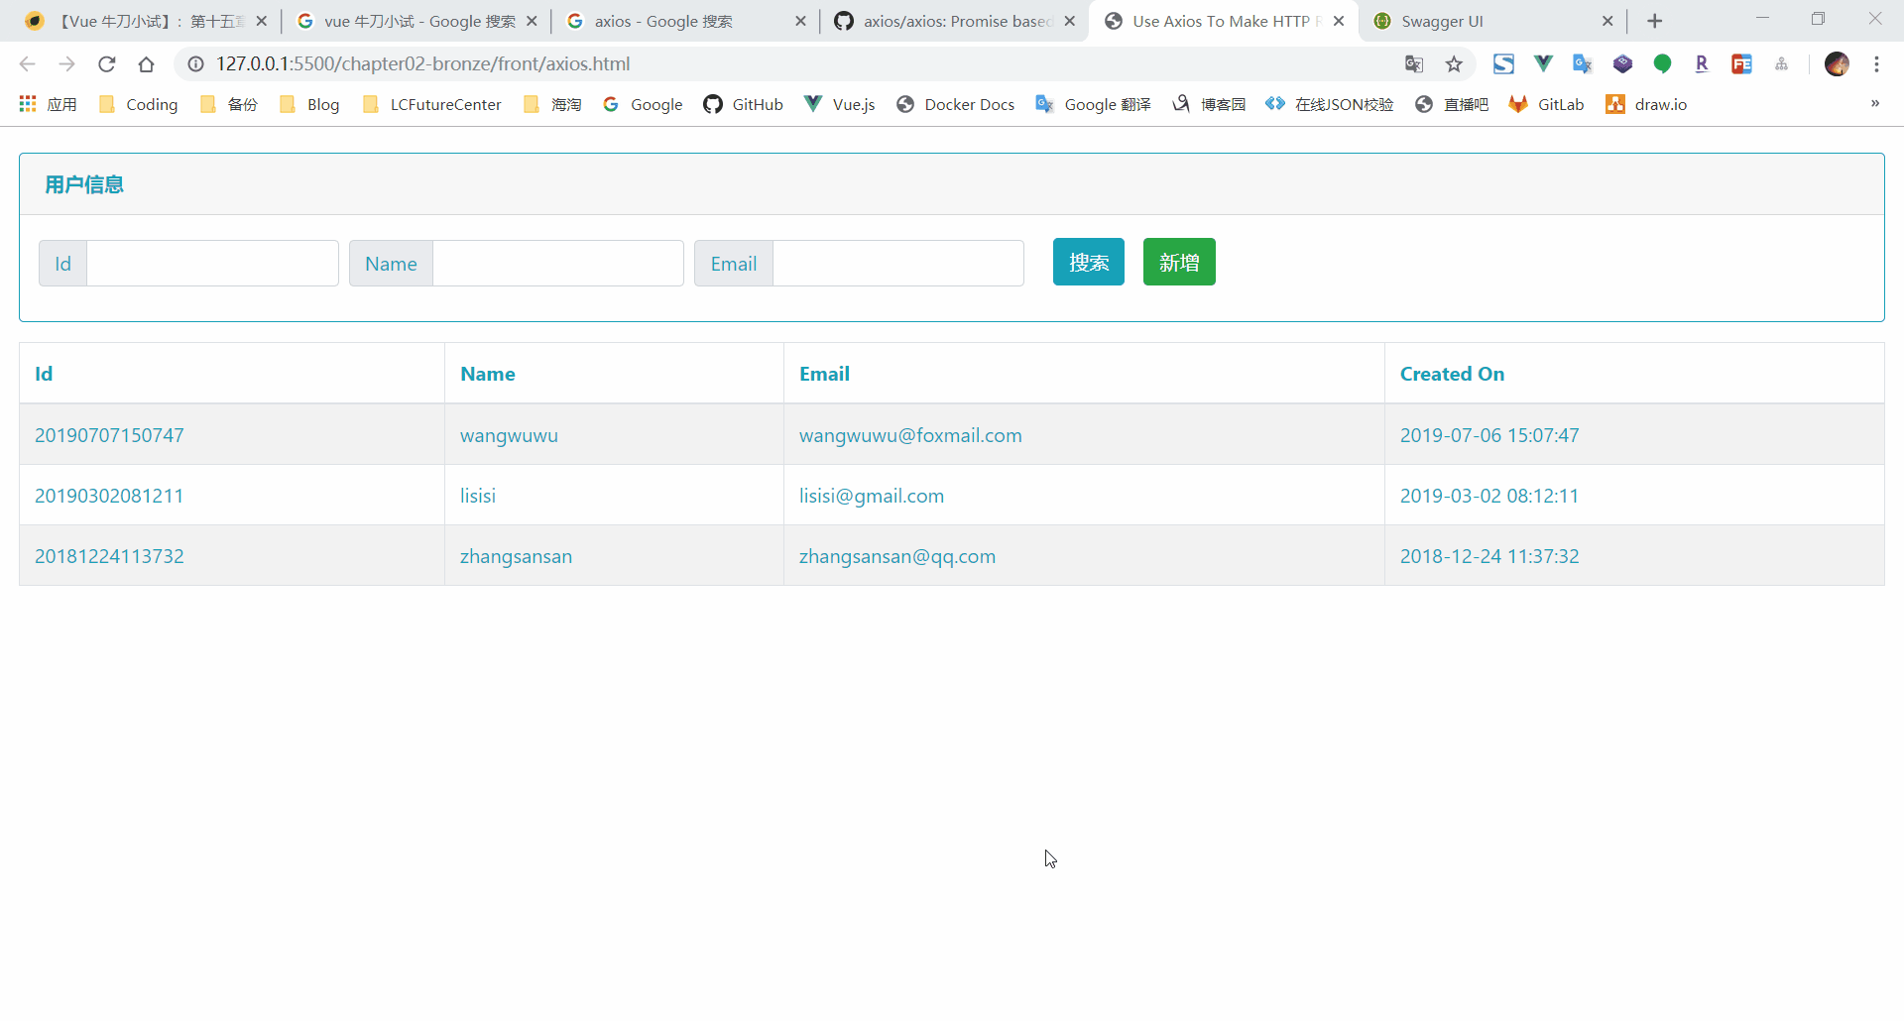Viewport: 1904px width, 1021px height.
Task: Click the green 新增 add button
Action: click(1179, 263)
